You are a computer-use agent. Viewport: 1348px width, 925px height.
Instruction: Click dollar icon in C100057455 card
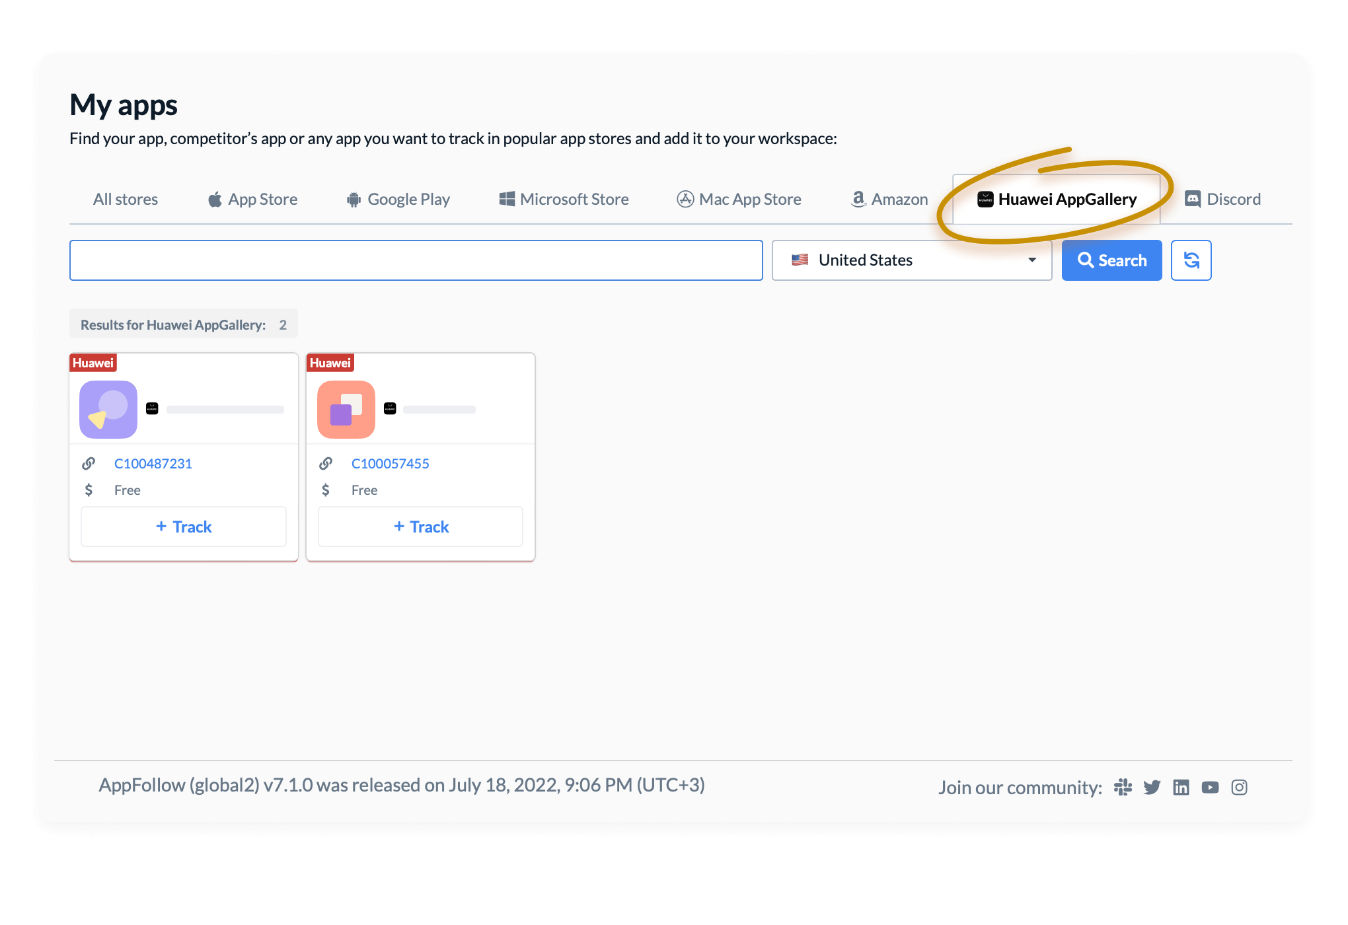coord(326,490)
